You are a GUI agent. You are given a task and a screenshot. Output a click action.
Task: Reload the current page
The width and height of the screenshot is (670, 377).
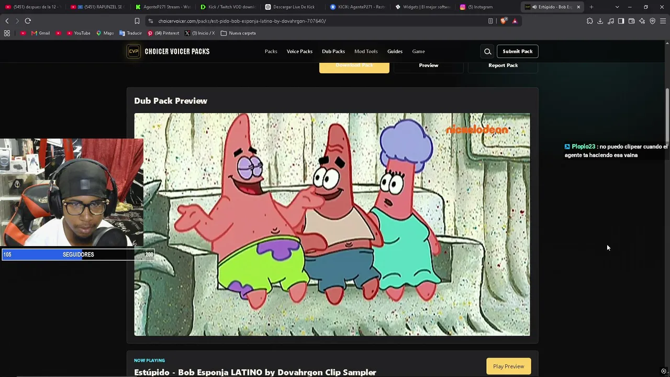coord(28,21)
